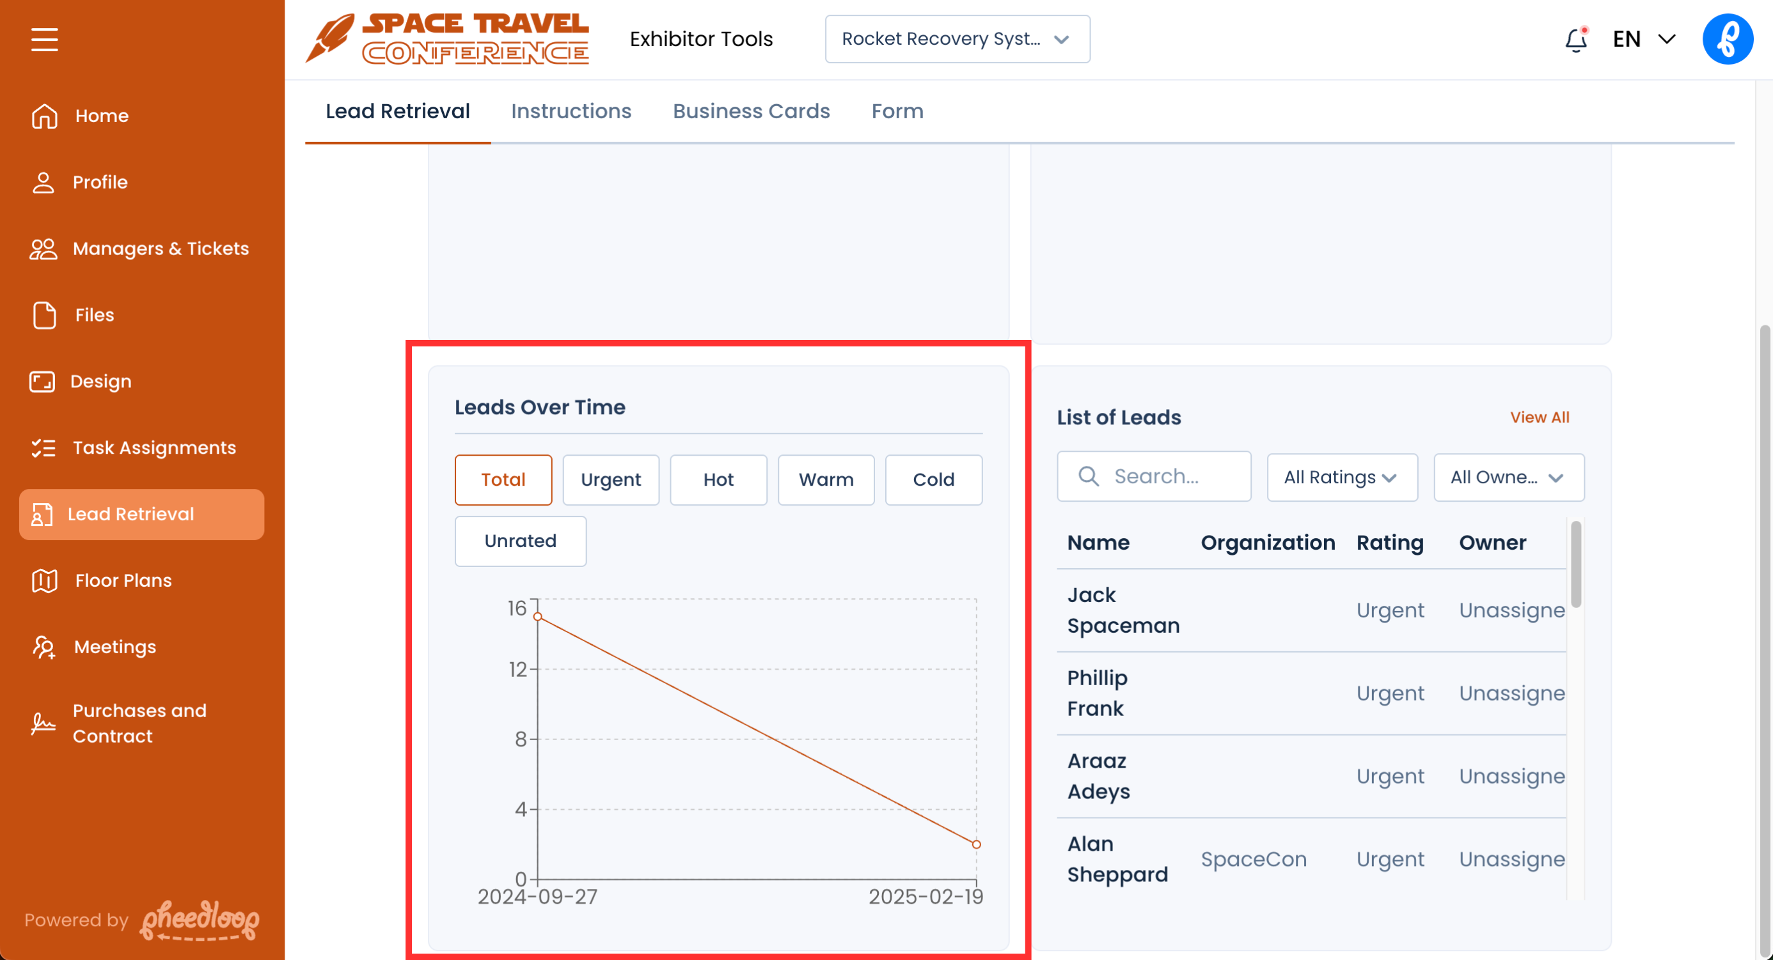The height and width of the screenshot is (960, 1773).
Task: Click the Owner column header
Action: [1492, 543]
